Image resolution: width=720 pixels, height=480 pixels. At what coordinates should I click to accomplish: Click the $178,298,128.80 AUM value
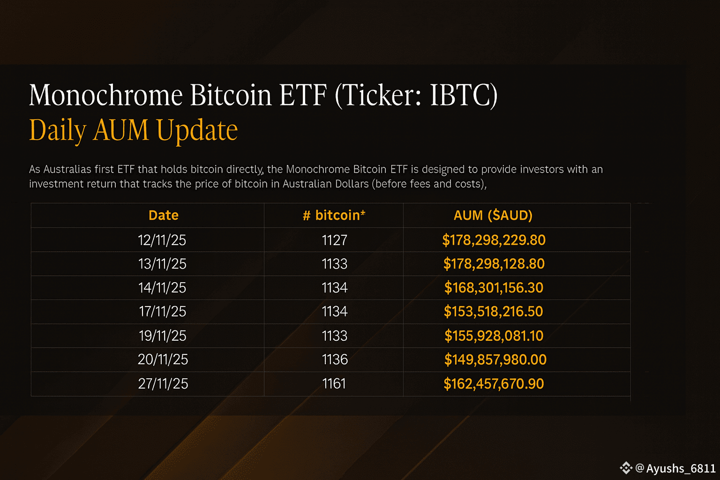pos(494,264)
